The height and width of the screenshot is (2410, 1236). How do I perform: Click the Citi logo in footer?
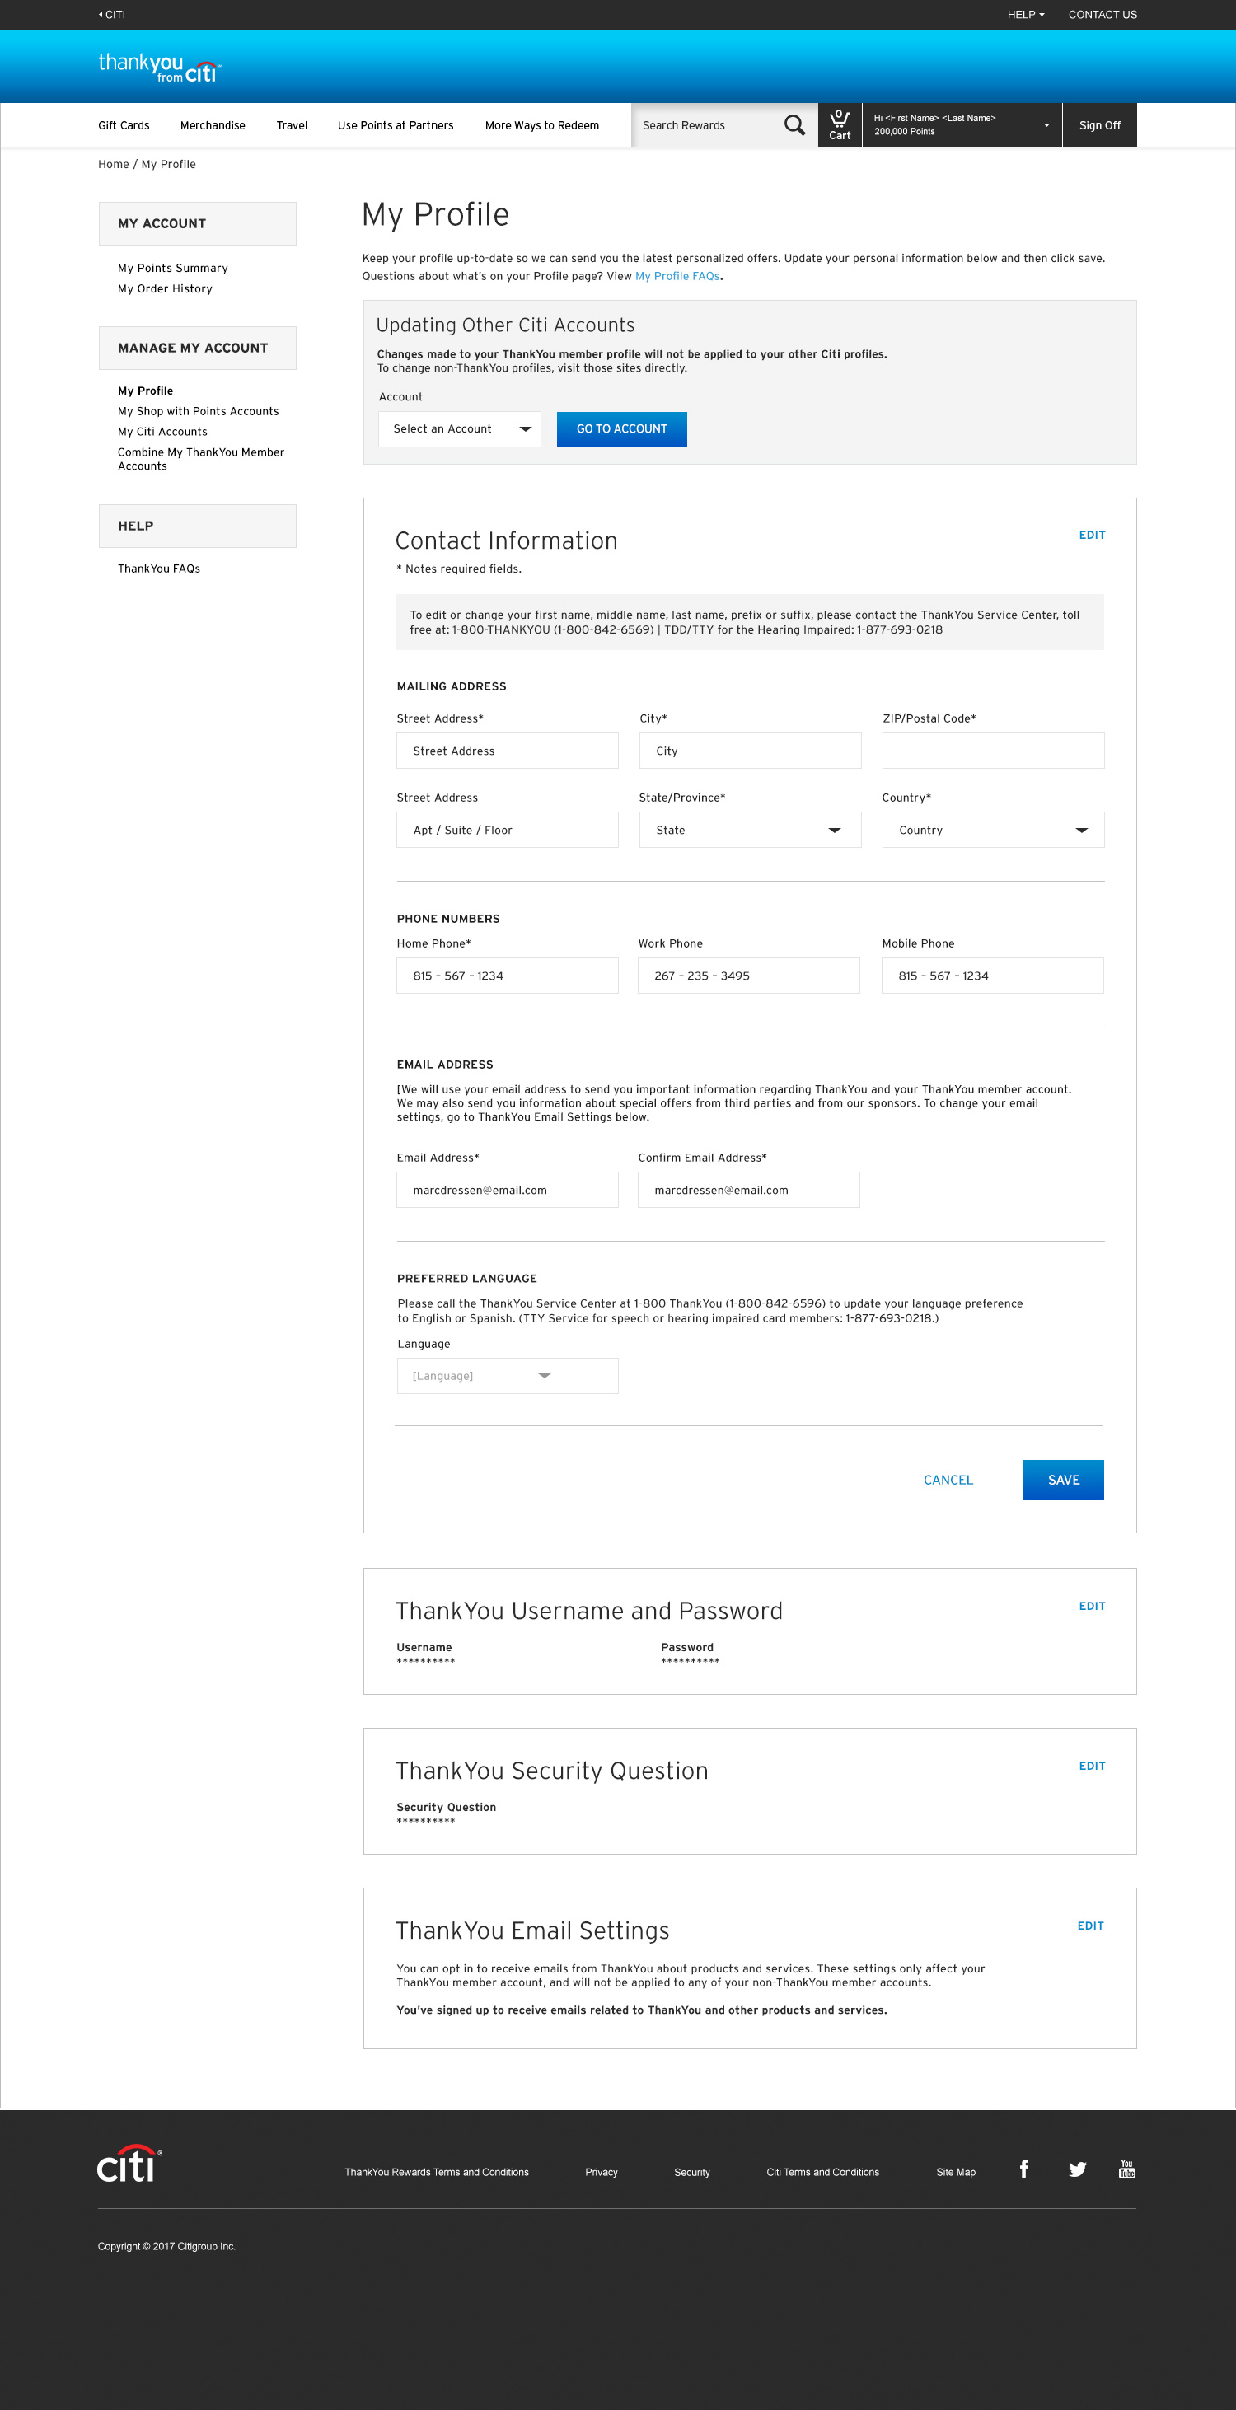click(x=129, y=2163)
